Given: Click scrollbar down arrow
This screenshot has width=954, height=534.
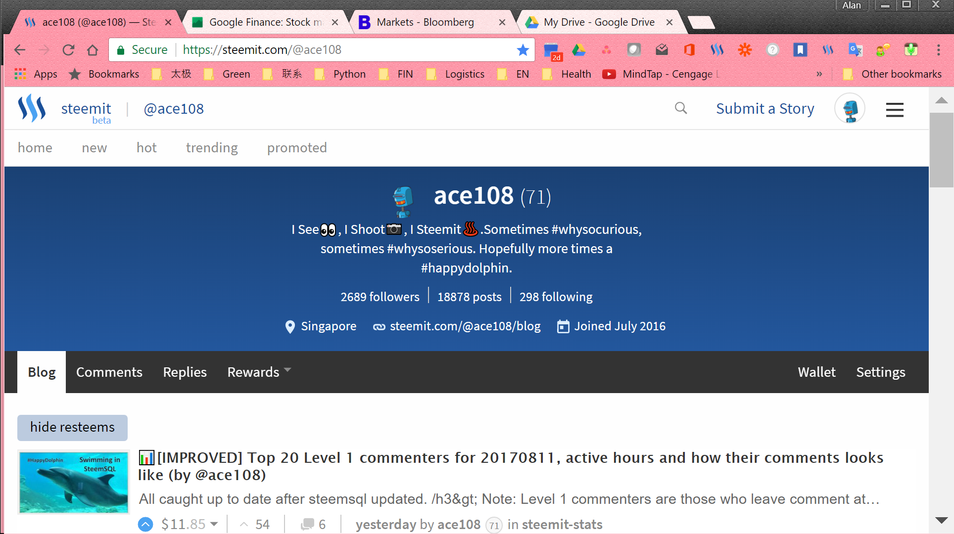Looking at the screenshot, I should [941, 520].
